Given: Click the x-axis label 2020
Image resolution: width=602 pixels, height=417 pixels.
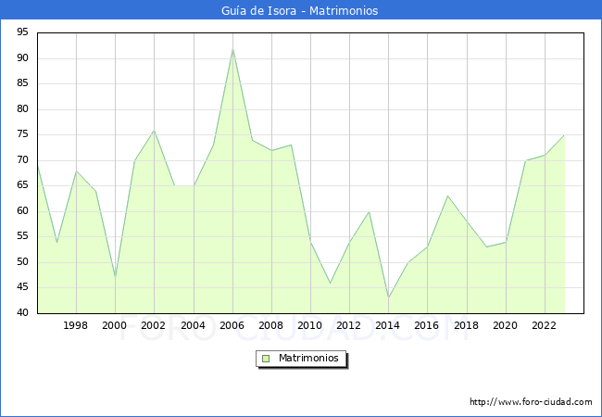Looking at the screenshot, I should [x=506, y=325].
